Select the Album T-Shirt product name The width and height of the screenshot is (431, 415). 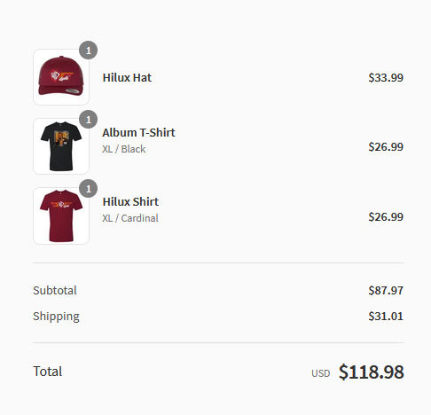tap(138, 132)
